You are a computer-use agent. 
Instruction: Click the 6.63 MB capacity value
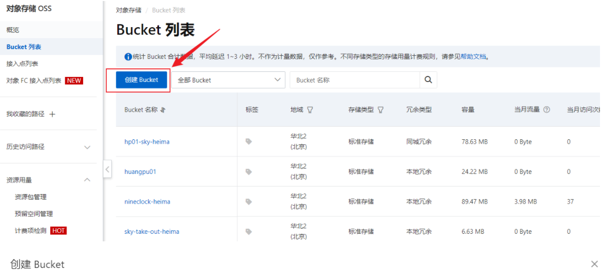pos(473,232)
